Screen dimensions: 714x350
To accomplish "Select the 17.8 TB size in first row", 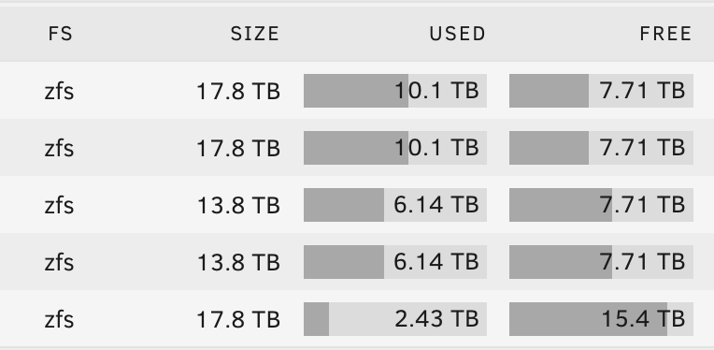I will (x=238, y=91).
